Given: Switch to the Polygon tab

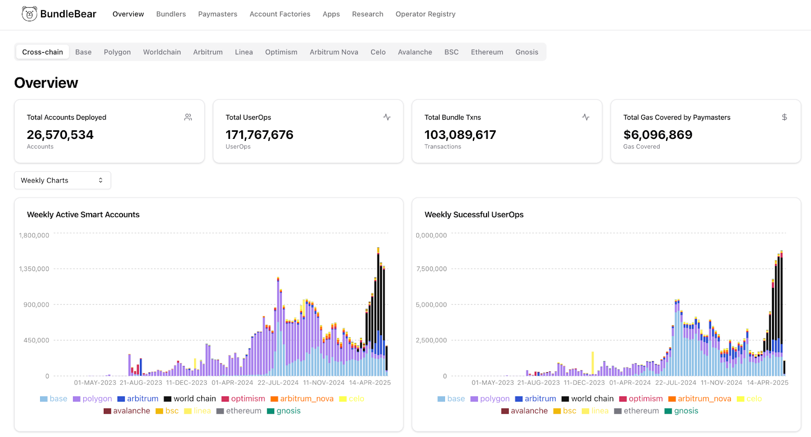Looking at the screenshot, I should coord(117,52).
